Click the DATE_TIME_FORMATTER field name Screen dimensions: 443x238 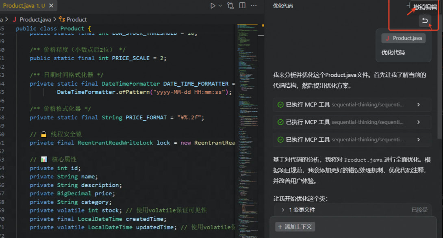click(196, 84)
